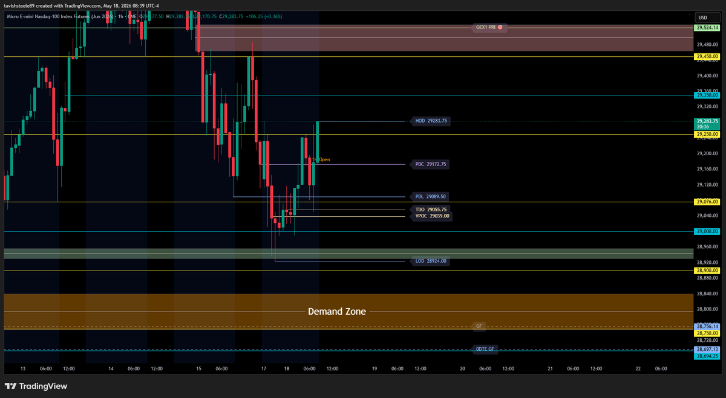Click date 20 on the time axis
The image size is (726, 398).
(463, 368)
